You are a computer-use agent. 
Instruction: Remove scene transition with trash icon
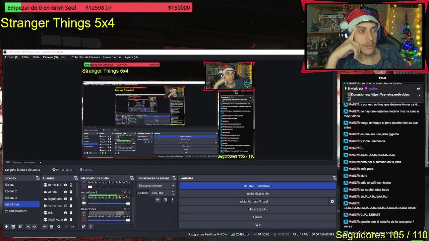165,200
